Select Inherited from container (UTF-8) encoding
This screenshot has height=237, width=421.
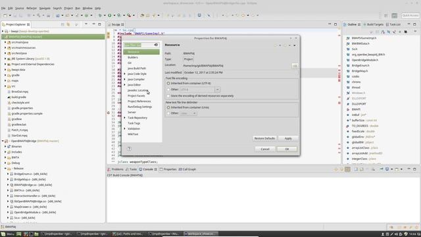coord(168,84)
